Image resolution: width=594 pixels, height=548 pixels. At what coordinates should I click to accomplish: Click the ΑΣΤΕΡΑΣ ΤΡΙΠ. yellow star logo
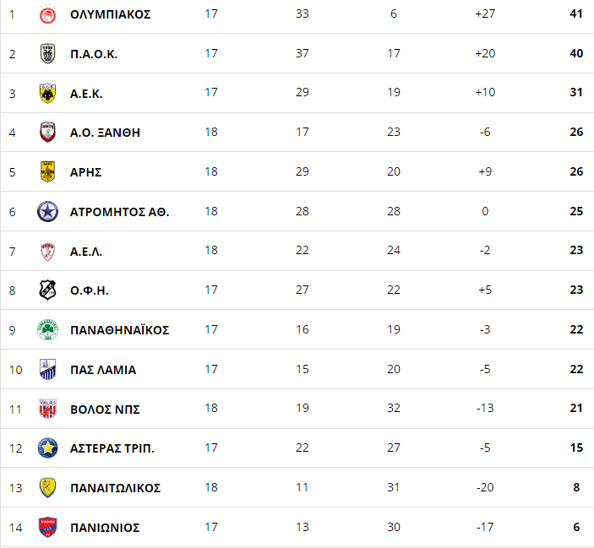point(47,448)
